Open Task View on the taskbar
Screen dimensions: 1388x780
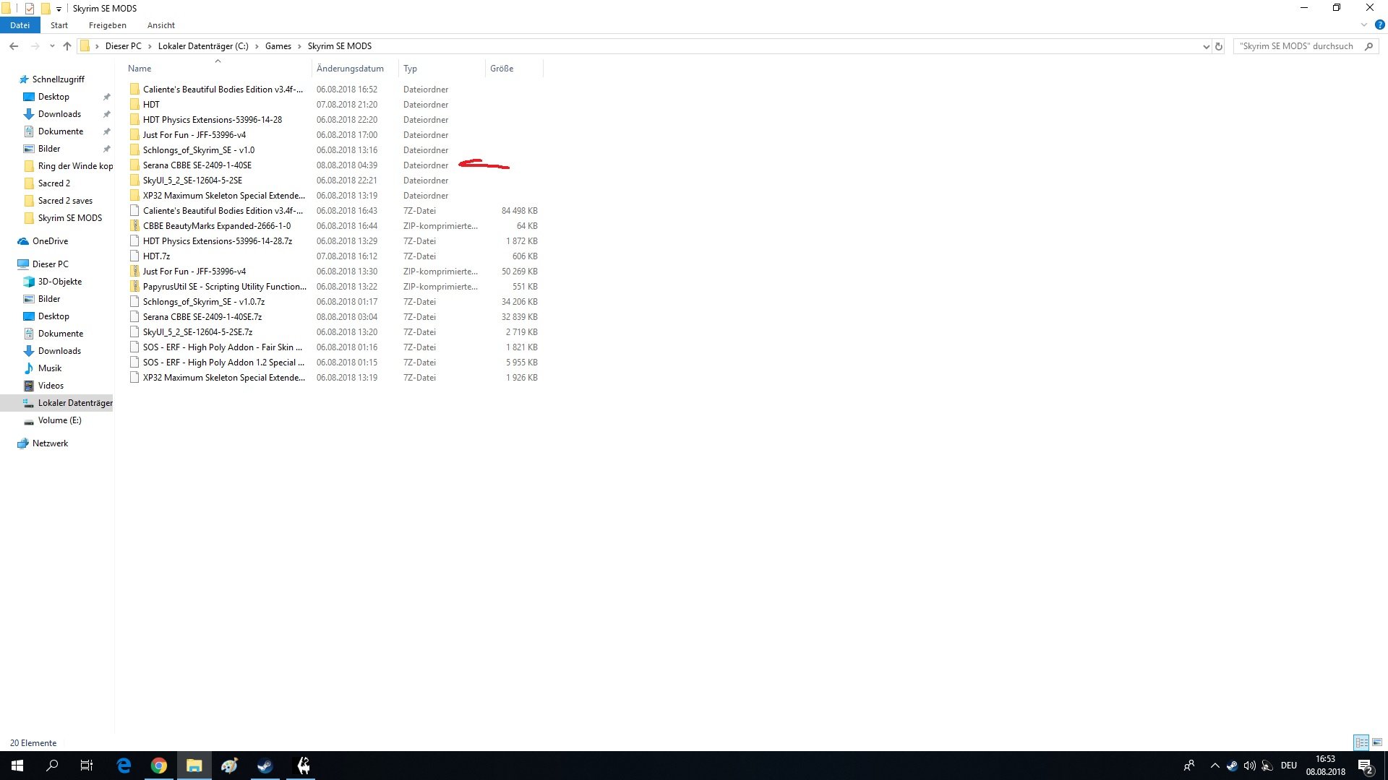87,766
